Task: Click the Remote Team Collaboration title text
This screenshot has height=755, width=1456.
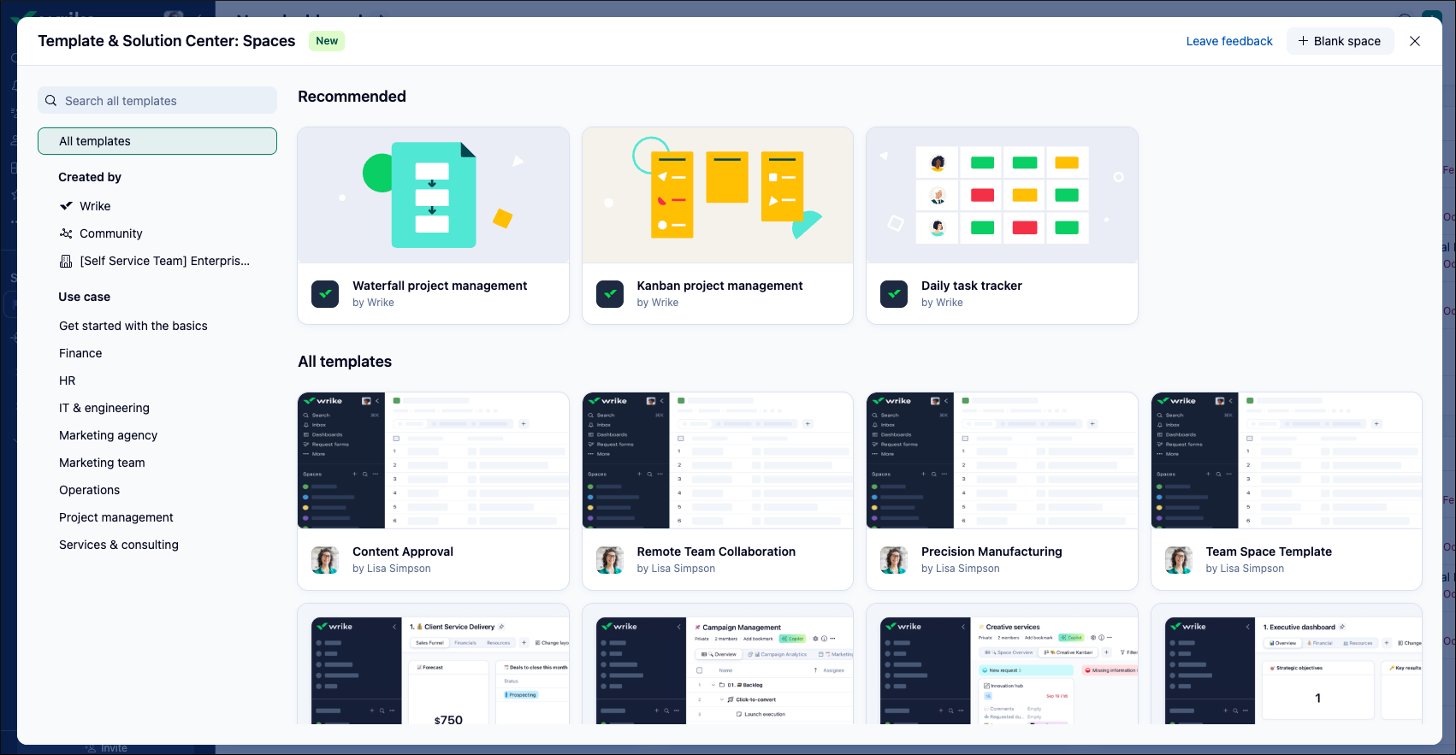Action: pos(716,552)
